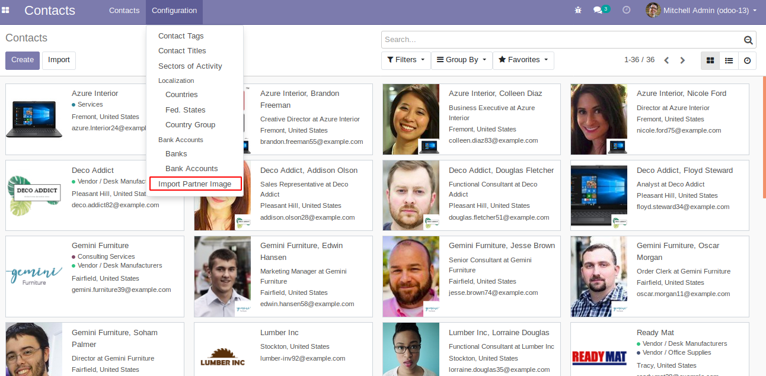
Task: Expand the Filters dropdown
Action: (406, 60)
